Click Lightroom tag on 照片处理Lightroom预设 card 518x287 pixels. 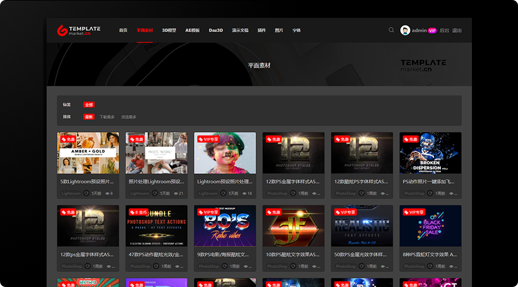click(x=139, y=193)
